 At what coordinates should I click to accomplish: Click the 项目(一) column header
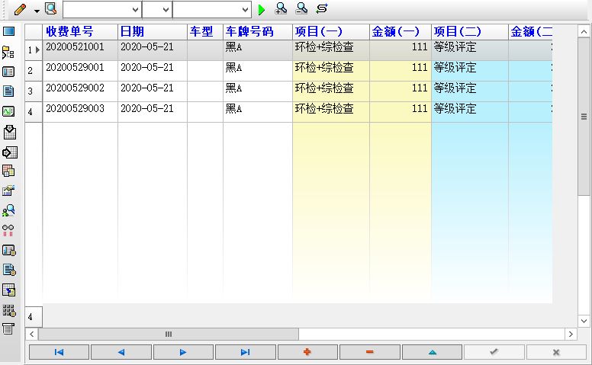[x=331, y=32]
